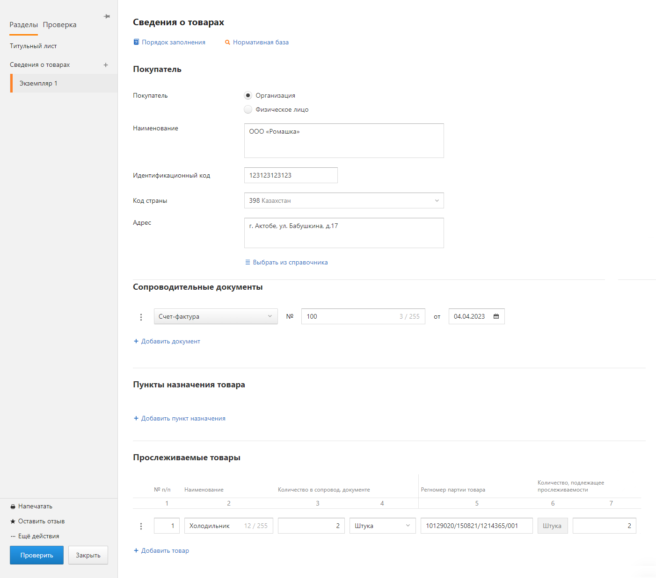Click Напечатать in sidebar
Image resolution: width=656 pixels, height=578 pixels.
point(35,507)
